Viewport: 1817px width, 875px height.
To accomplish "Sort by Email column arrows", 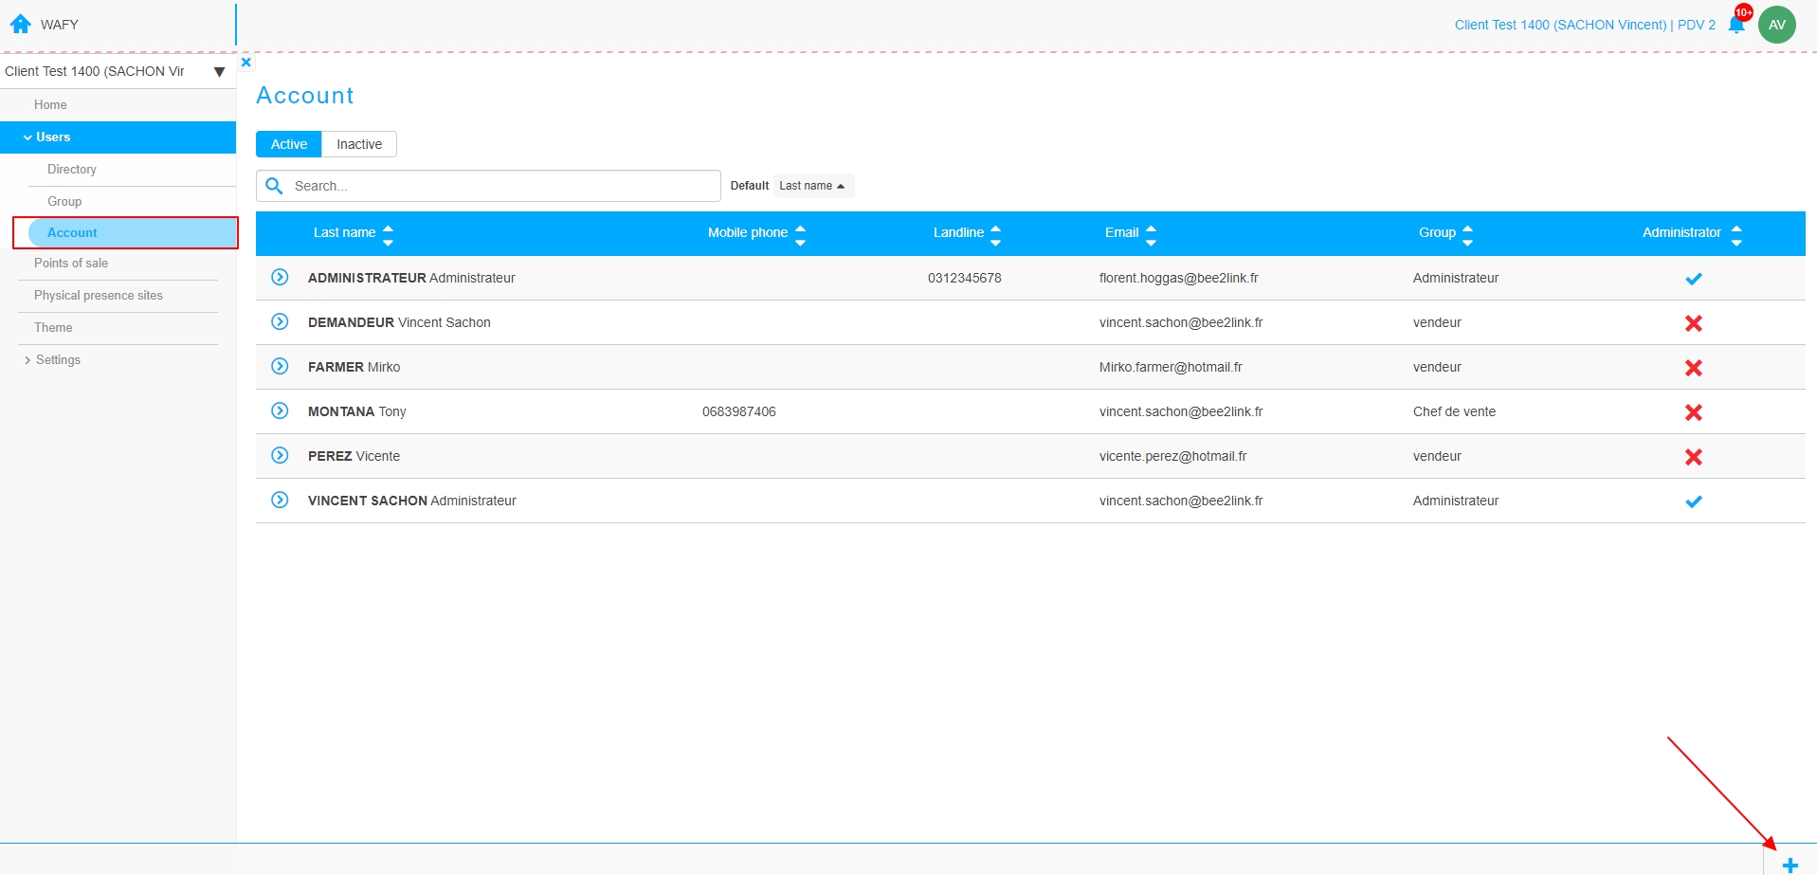I will tap(1151, 235).
